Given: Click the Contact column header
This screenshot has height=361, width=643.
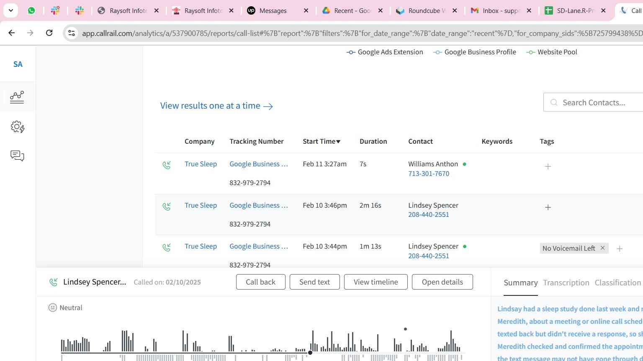Looking at the screenshot, I should pos(420,141).
